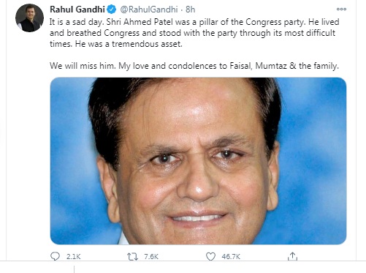Click the retweet arrows icon
The width and height of the screenshot is (366, 273).
click(x=132, y=256)
